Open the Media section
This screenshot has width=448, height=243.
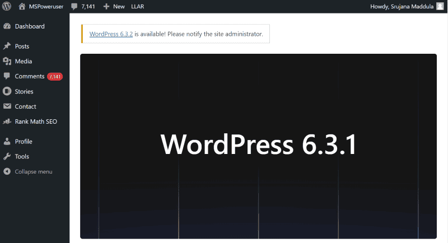coord(24,61)
